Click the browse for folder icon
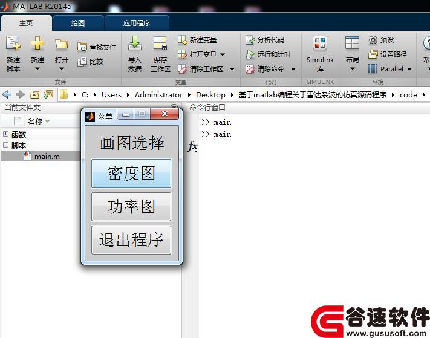 click(48, 94)
